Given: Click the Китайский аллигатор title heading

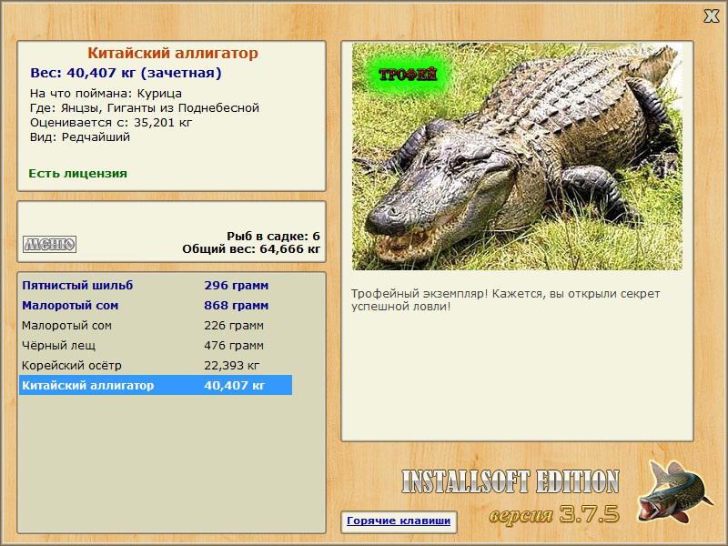Looking at the screenshot, I should (x=173, y=53).
